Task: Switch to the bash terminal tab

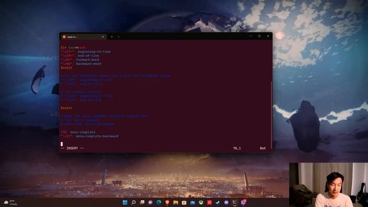Action: [83, 37]
